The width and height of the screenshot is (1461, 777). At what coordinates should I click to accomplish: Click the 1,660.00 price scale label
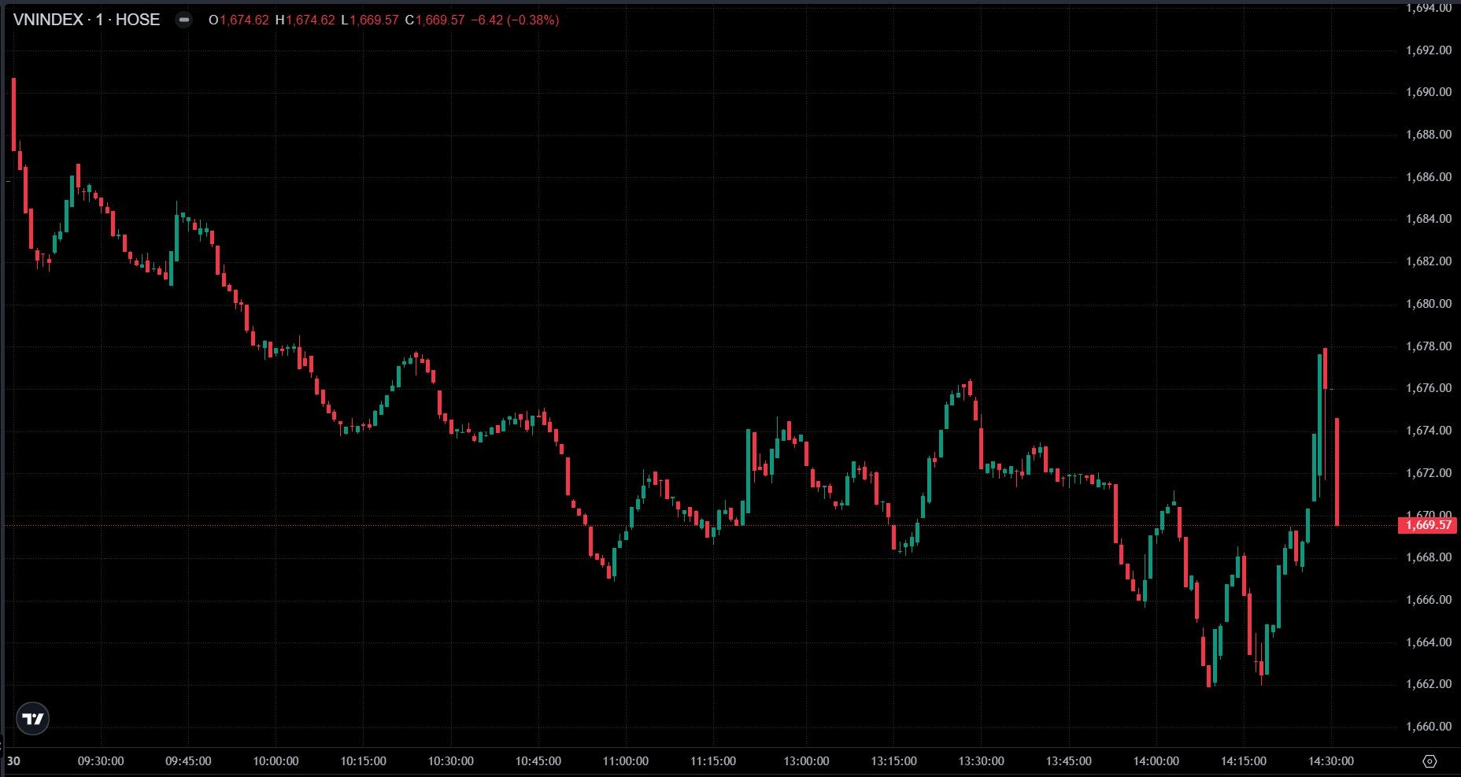(1428, 727)
